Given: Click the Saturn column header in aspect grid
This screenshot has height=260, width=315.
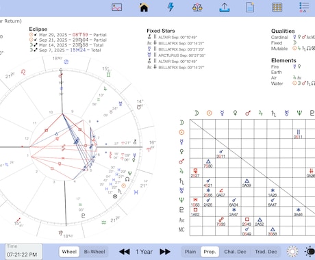Looking at the screenshot, I should pos(273,113).
